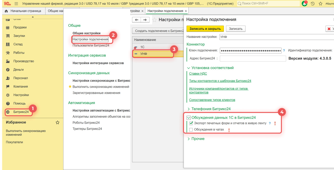Expand the Прочие section
This screenshot has width=334, height=170.
point(189,139)
